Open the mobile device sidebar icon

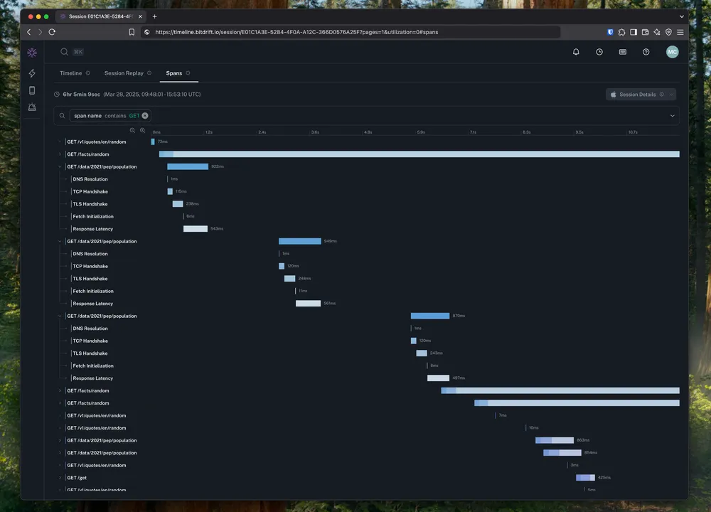[x=32, y=90]
